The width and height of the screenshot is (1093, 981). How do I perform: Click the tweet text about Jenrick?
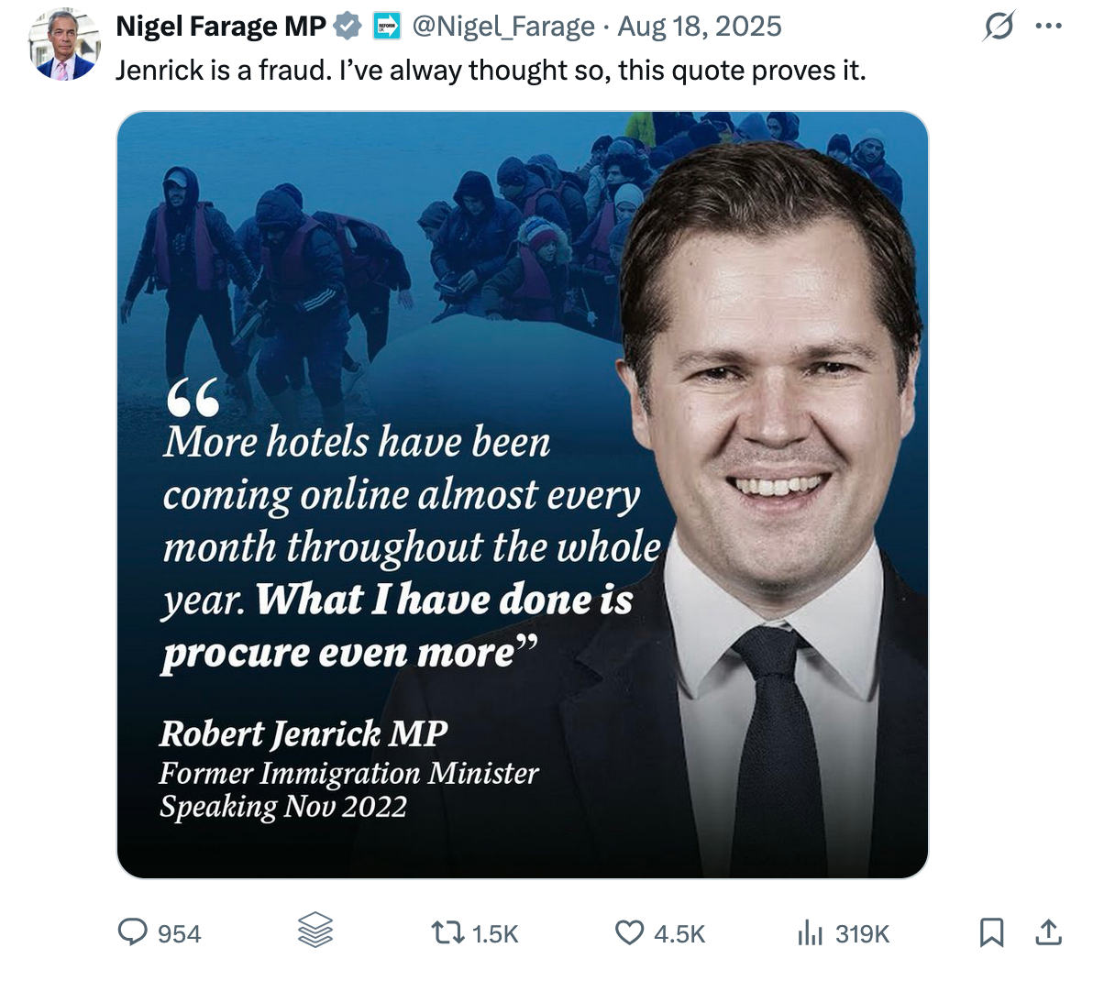491,70
